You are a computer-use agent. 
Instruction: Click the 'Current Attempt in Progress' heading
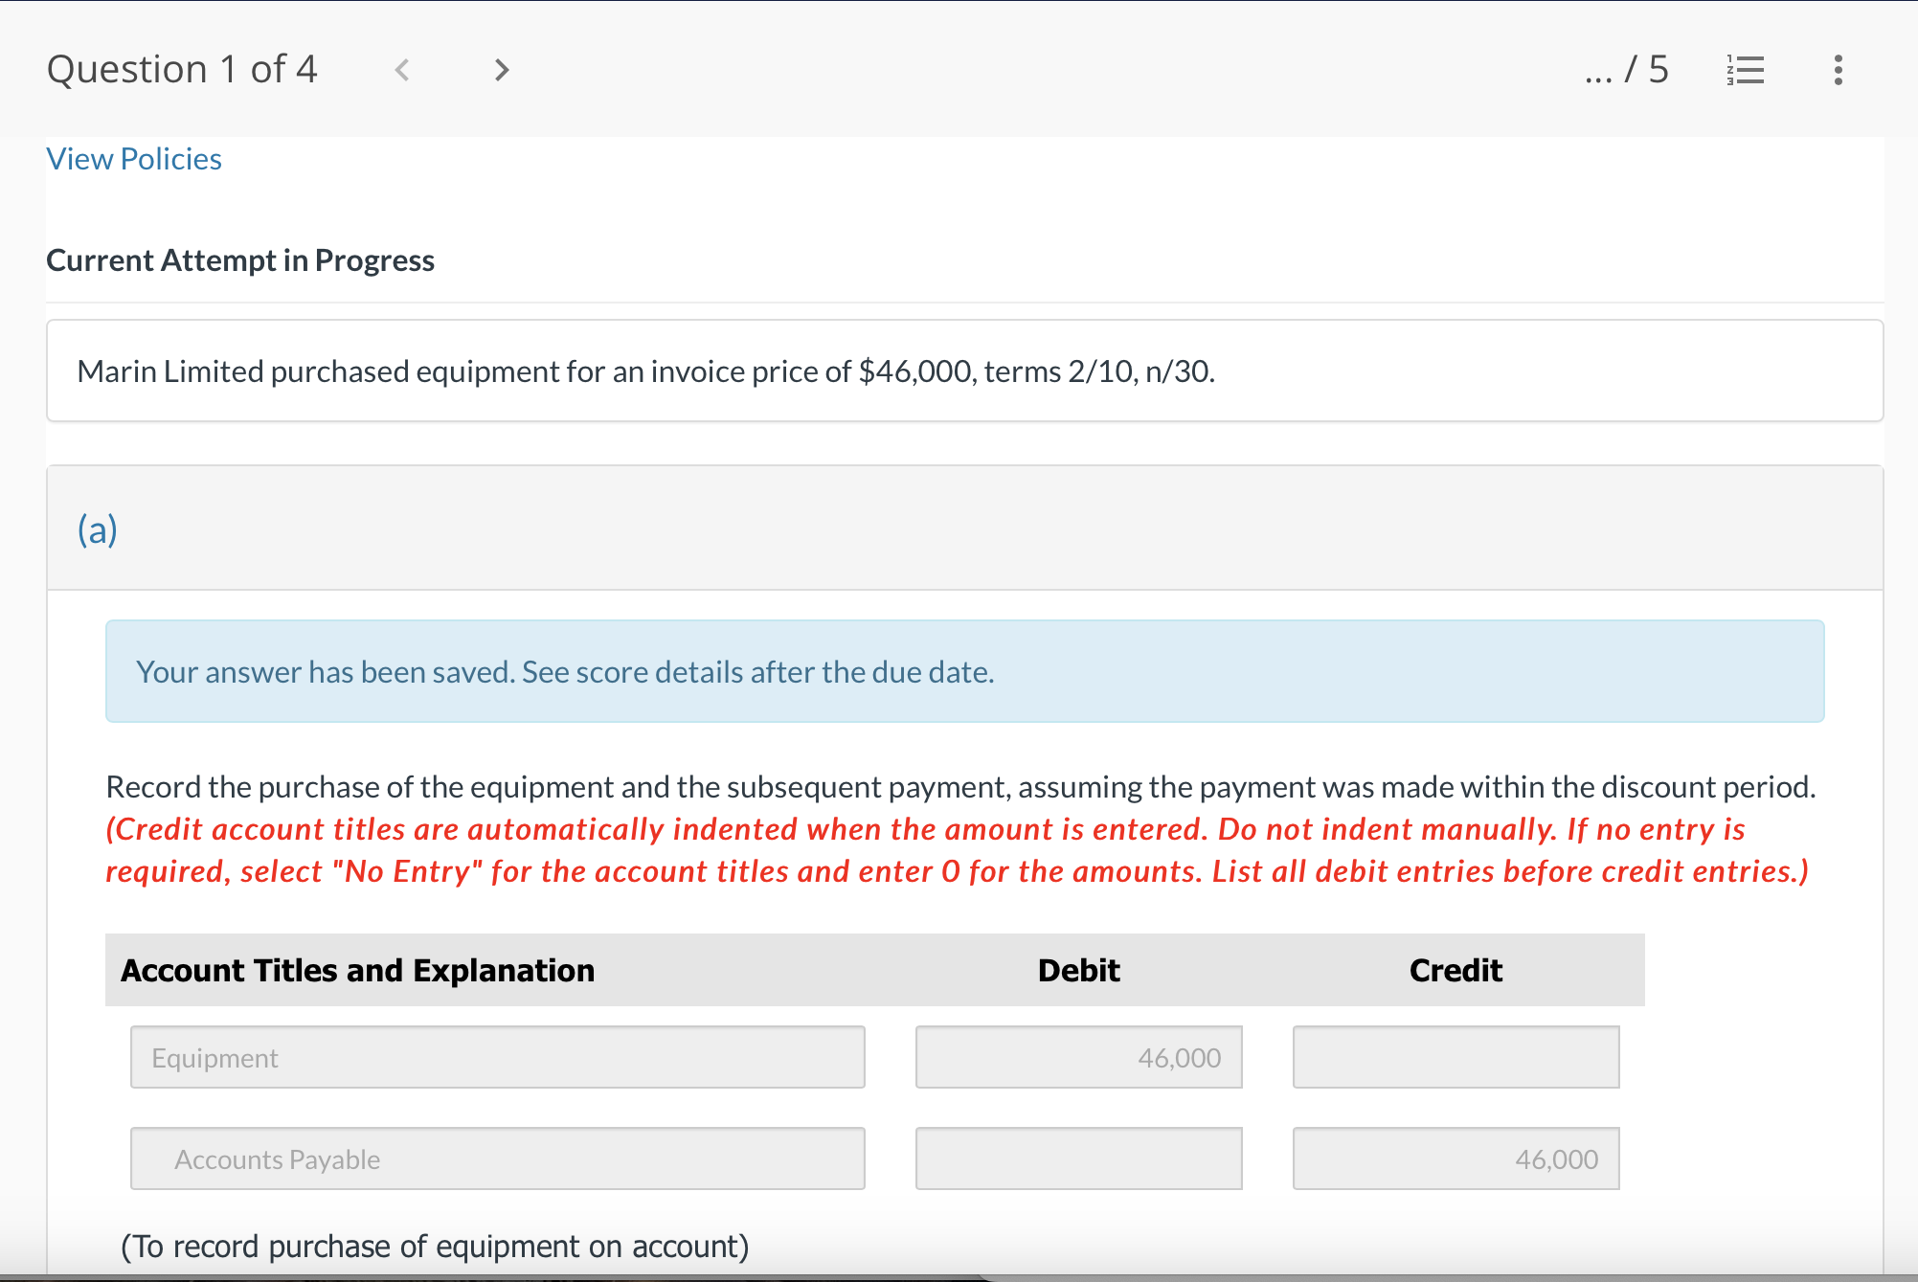coord(240,260)
